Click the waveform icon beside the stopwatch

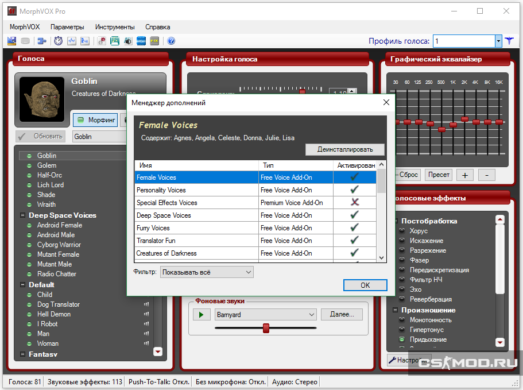pyautogui.click(x=72, y=41)
